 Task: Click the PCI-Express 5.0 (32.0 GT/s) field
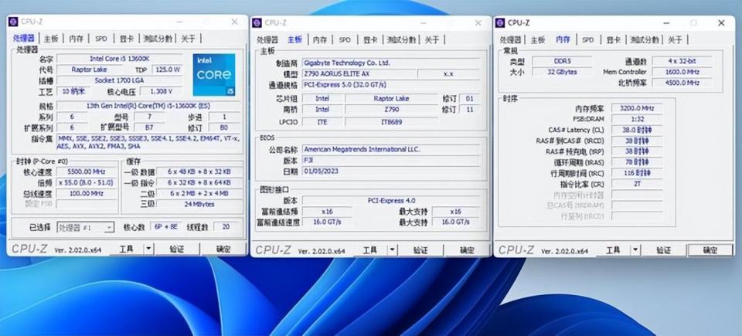[390, 85]
